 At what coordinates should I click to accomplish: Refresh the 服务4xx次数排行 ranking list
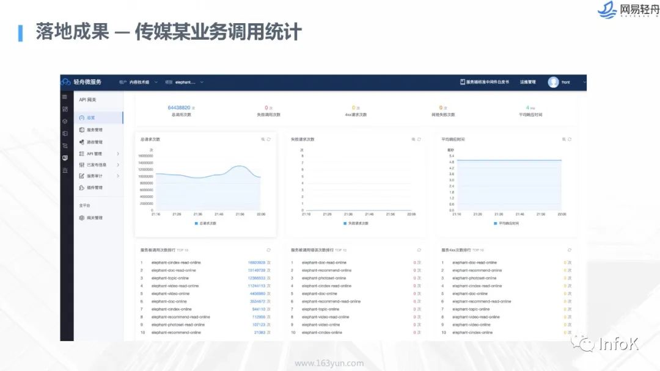tap(570, 250)
